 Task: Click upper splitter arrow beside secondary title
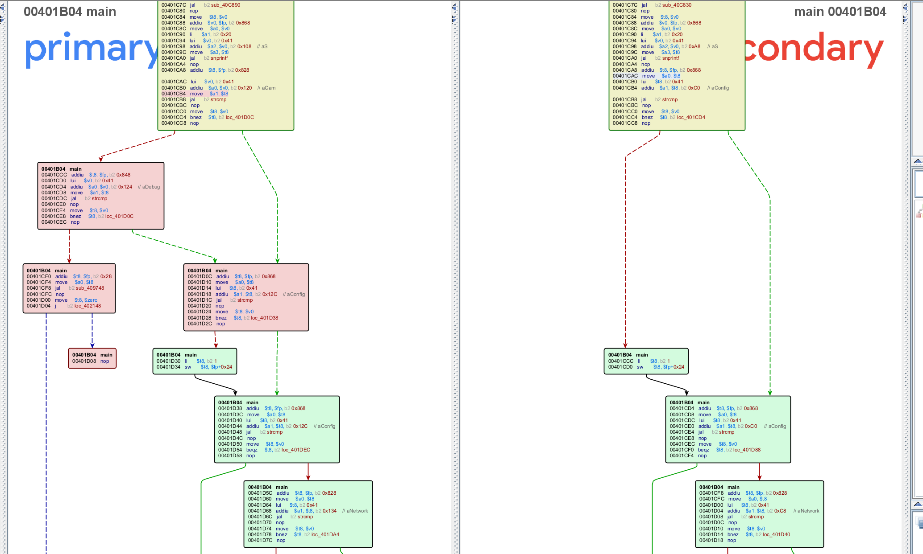(905, 8)
